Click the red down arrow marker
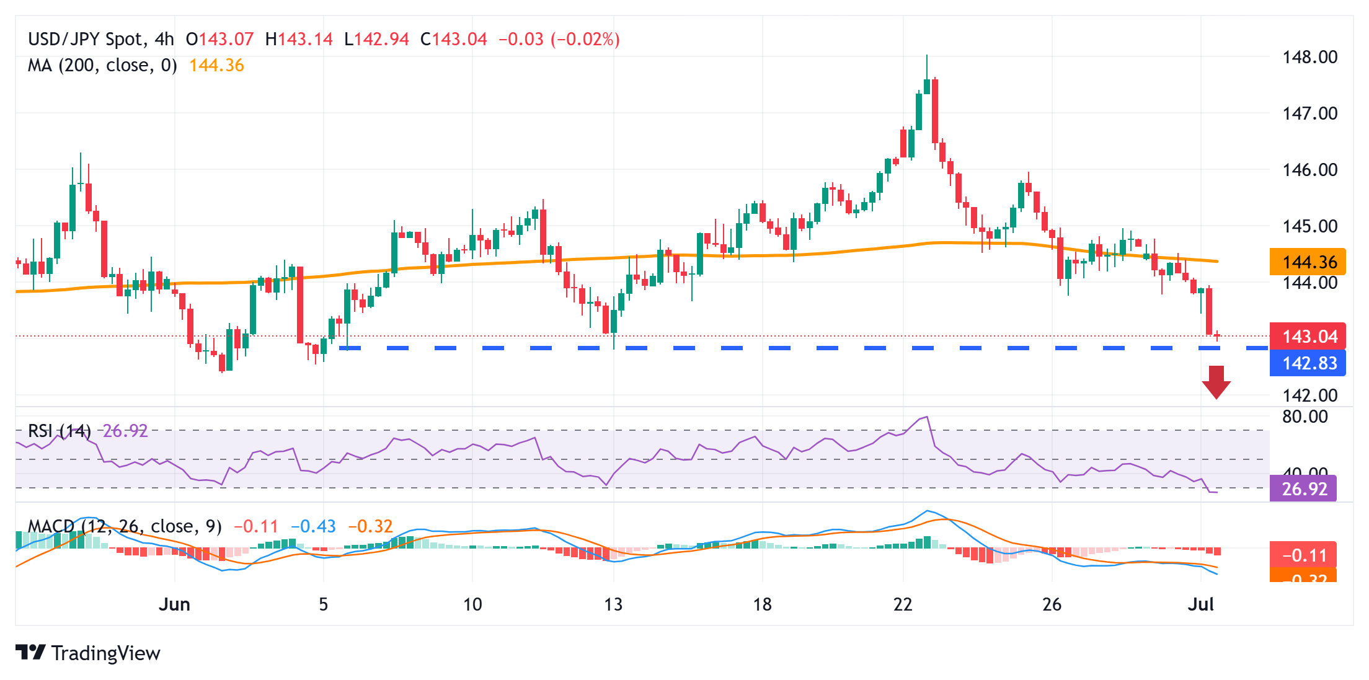This screenshot has height=680, width=1369. pyautogui.click(x=1216, y=382)
